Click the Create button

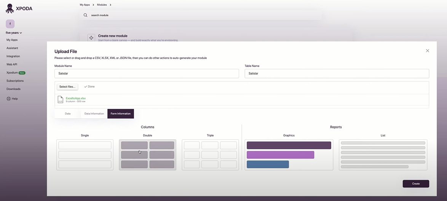(416, 183)
